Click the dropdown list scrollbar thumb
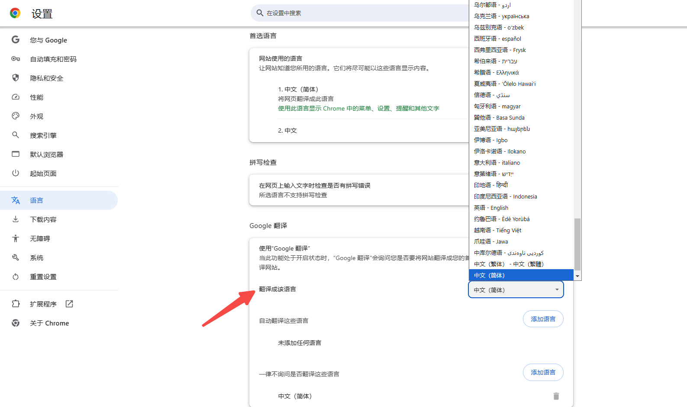 pyautogui.click(x=577, y=244)
